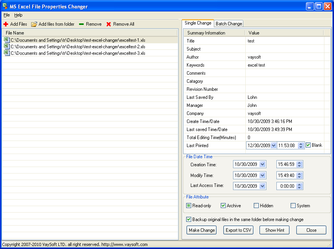Viewport: 334px width, 249px height.
Task: Click the Excel icon beside exceltest-1.xls
Action: pyautogui.click(x=7, y=40)
